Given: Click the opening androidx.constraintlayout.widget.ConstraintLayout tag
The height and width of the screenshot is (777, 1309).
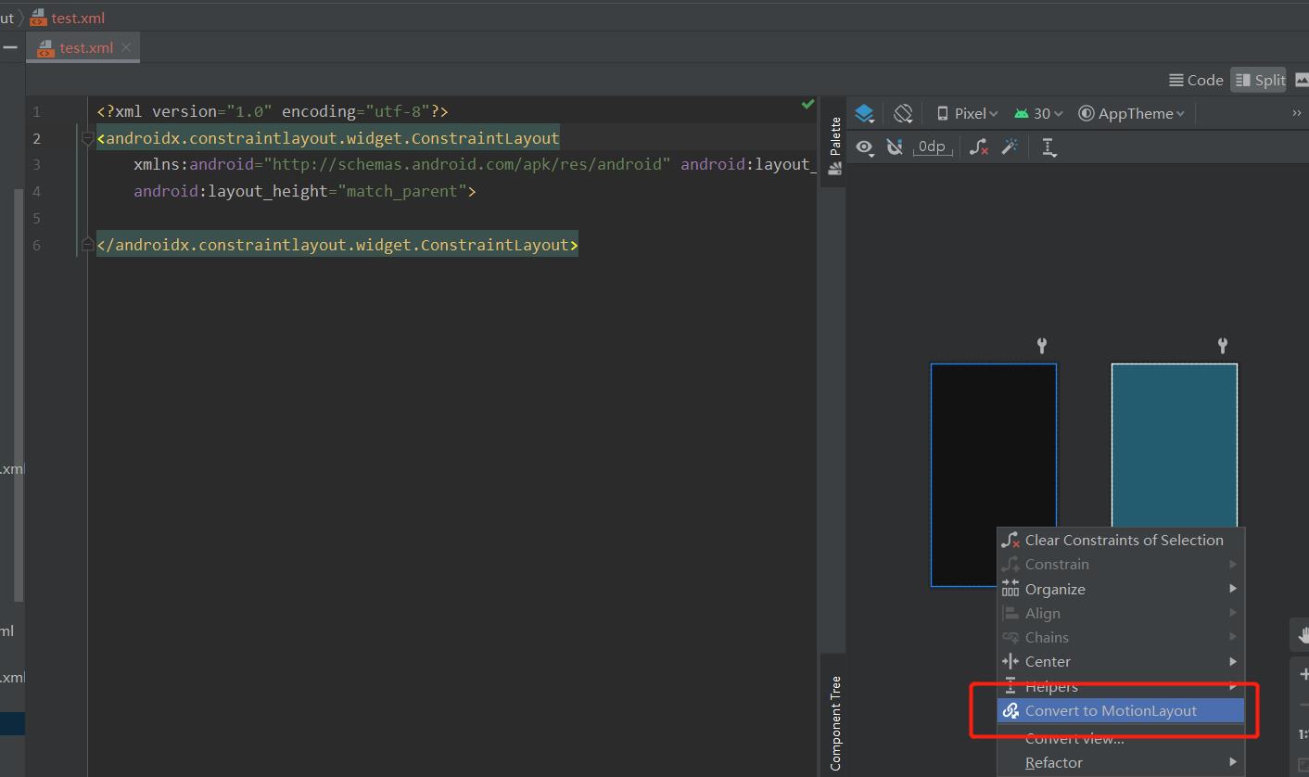Looking at the screenshot, I should pos(328,138).
